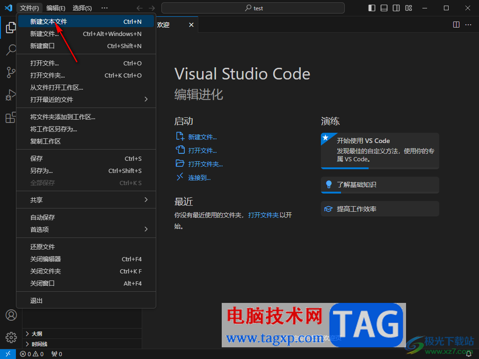479x359 pixels.
Task: Click the connect-to icon under Start
Action: (180, 177)
